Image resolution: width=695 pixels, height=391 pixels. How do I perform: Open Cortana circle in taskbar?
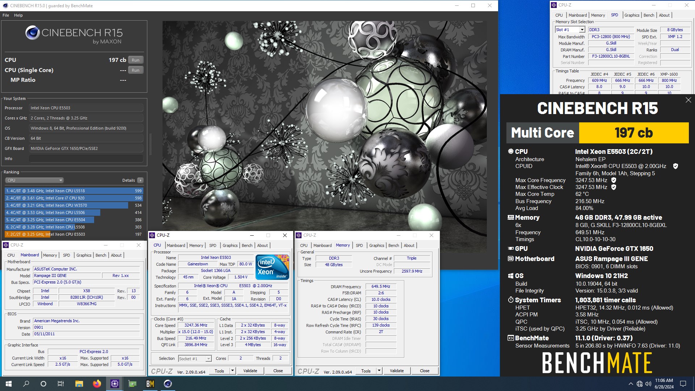tap(43, 384)
